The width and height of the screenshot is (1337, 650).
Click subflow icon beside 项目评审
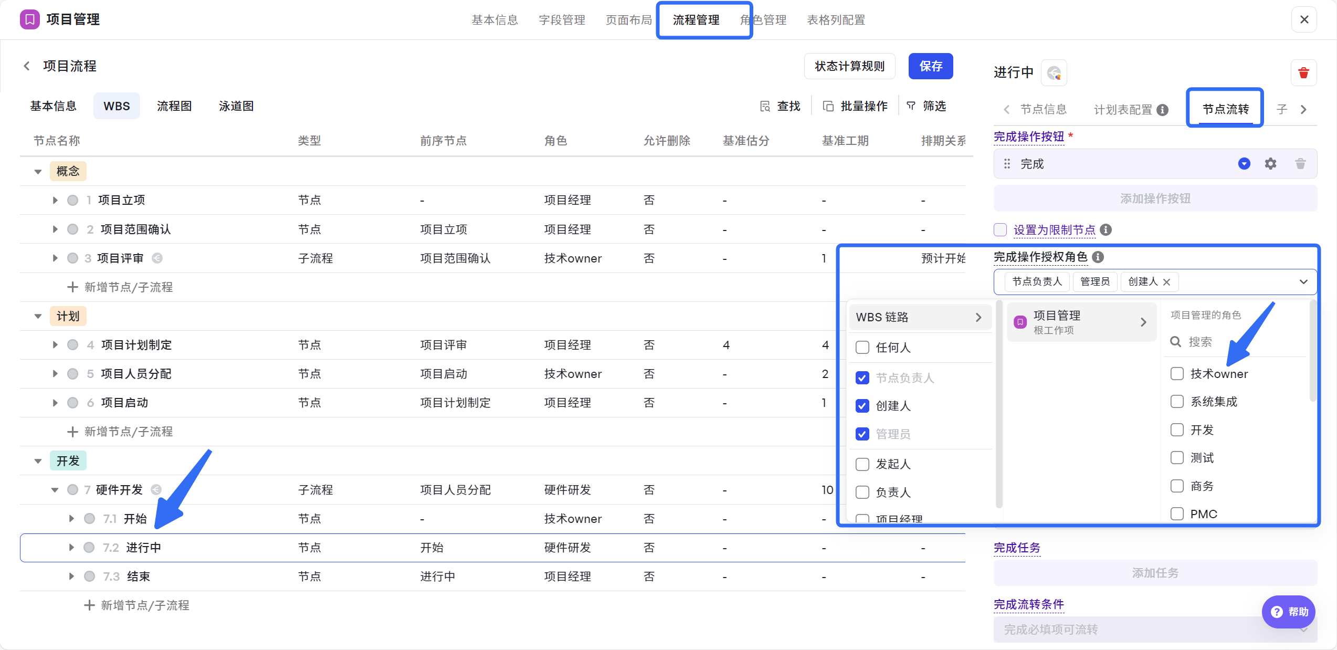pos(157,258)
